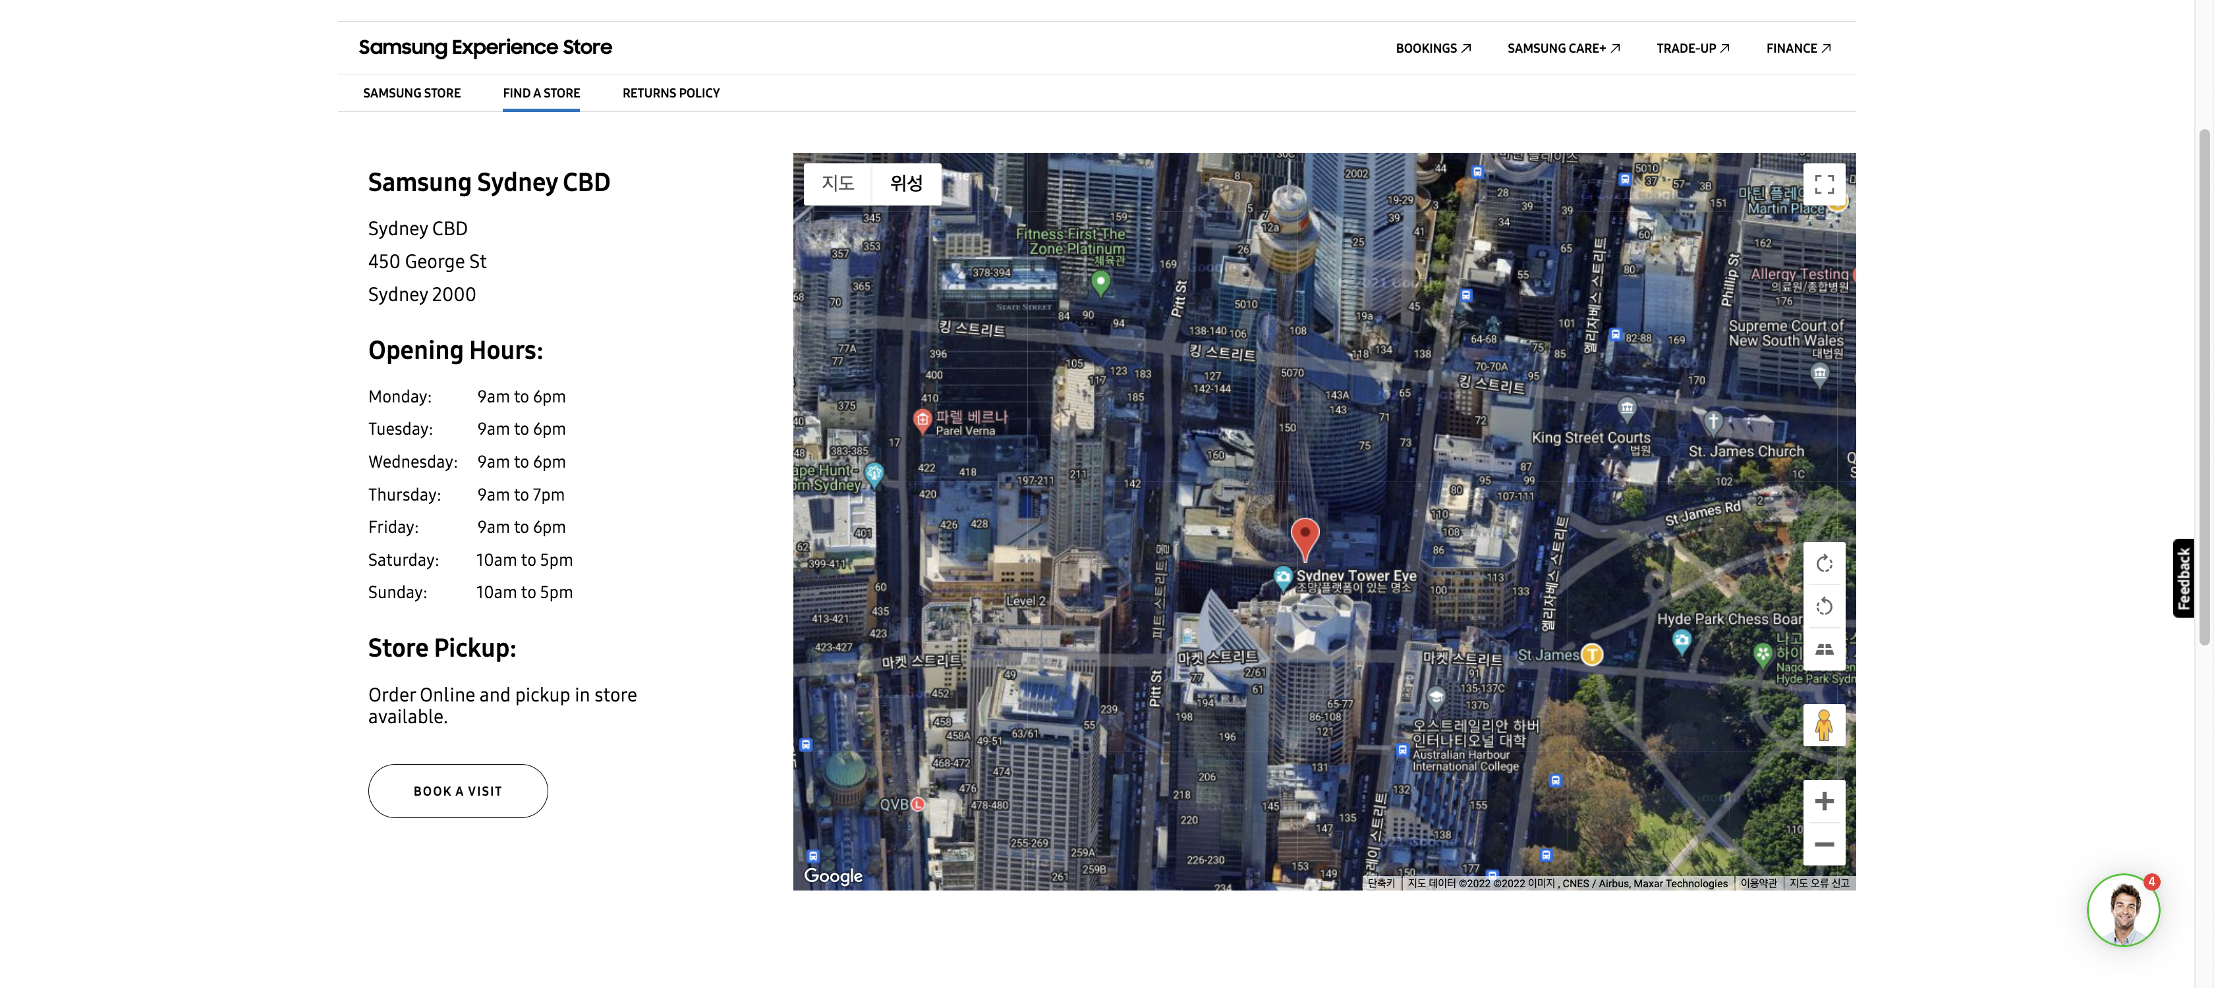Open the Feedback side tab
Screen dimensions: 2214x988
pos(2183,578)
